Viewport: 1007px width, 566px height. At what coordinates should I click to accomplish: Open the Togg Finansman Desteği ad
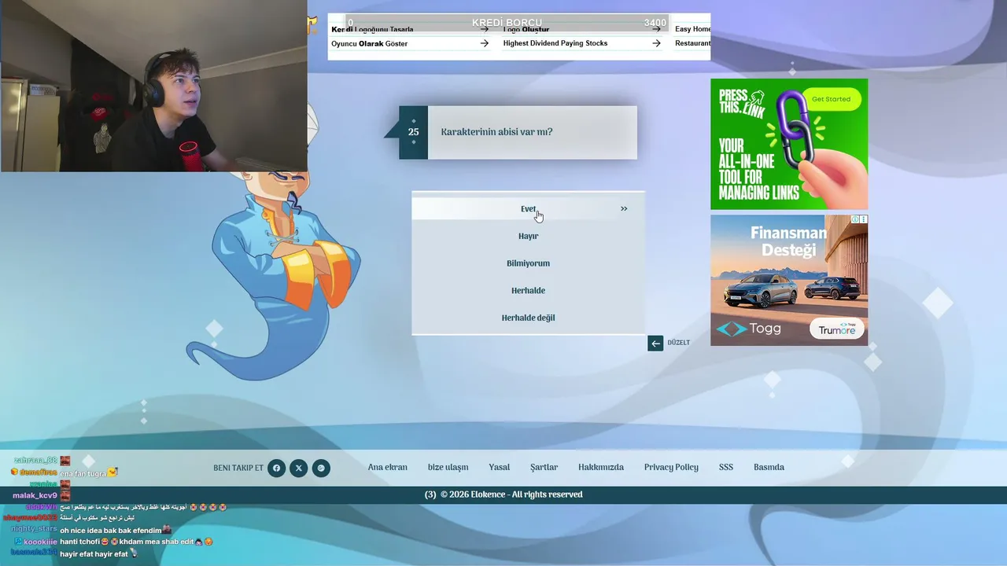point(789,280)
